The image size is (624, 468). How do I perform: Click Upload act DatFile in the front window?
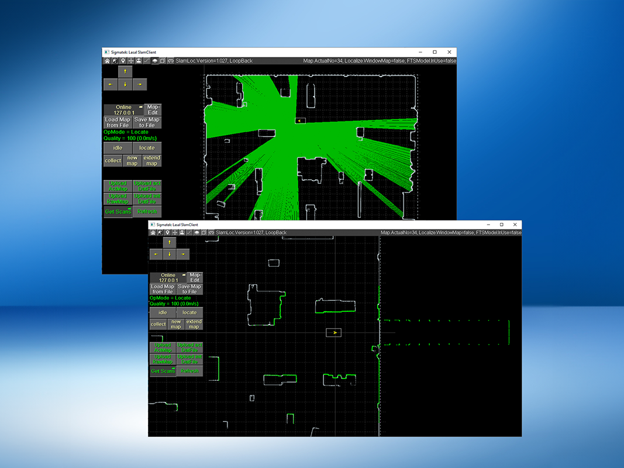(189, 348)
